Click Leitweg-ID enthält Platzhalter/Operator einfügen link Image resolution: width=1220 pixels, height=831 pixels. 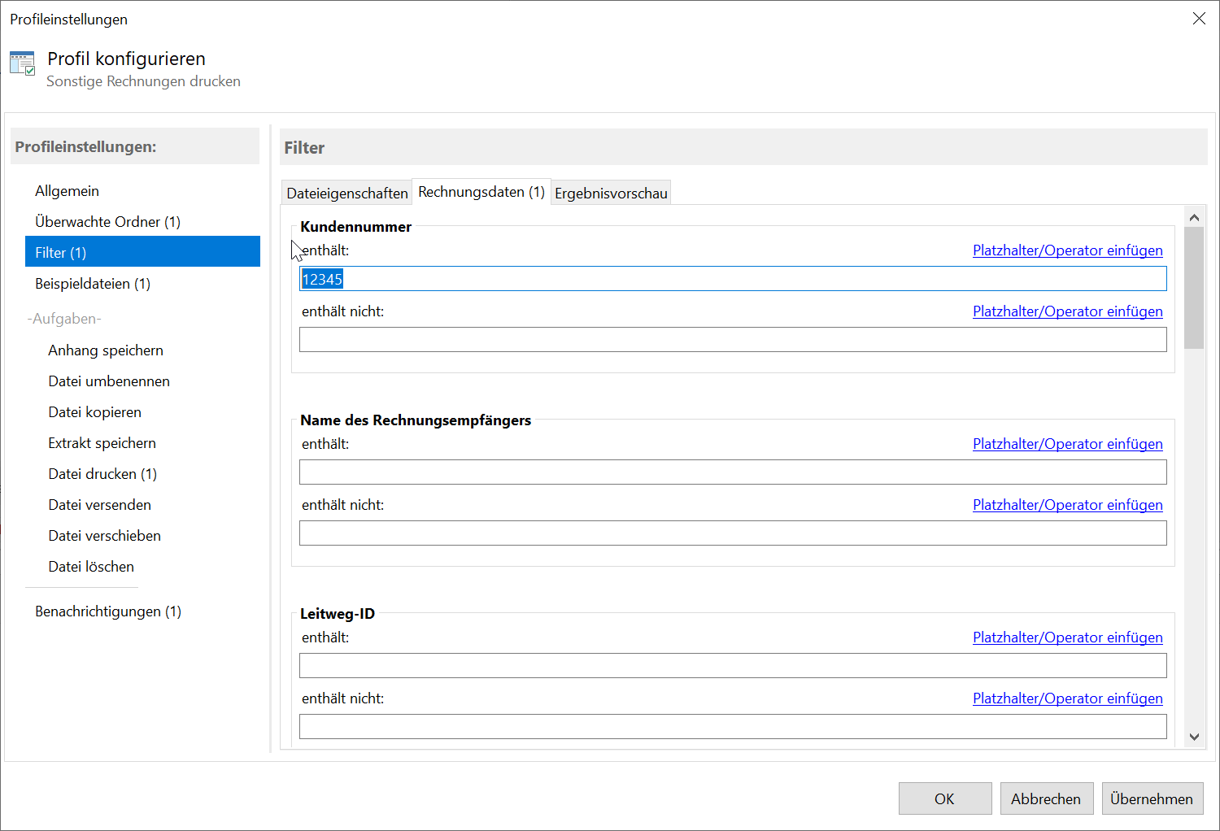pos(1067,637)
